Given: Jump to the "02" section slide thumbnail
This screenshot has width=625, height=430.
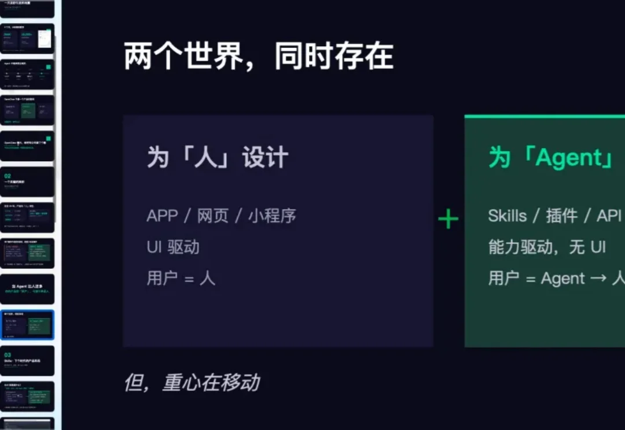Looking at the screenshot, I should [28, 181].
